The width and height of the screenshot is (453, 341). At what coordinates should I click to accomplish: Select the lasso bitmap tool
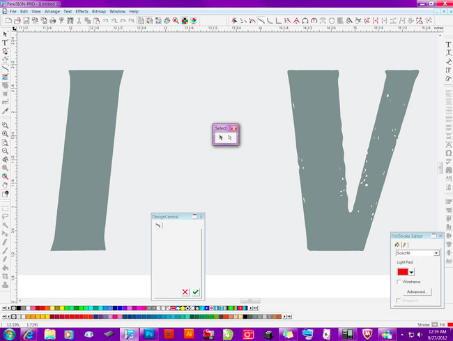pos(5,217)
